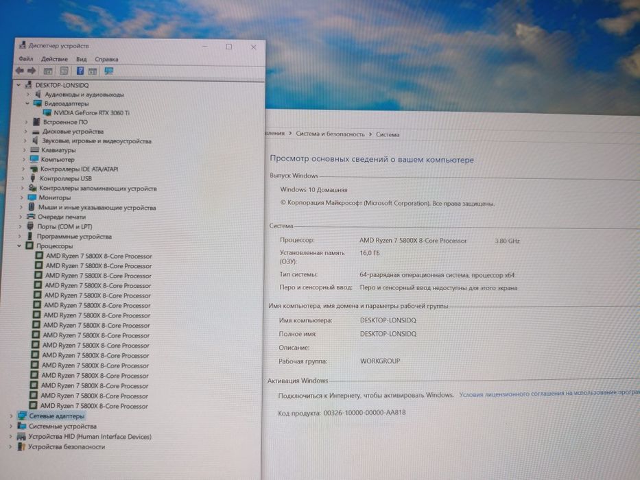640x480 pixels.
Task: Select the Сетевые адаптеры tree label
Action: (x=56, y=416)
